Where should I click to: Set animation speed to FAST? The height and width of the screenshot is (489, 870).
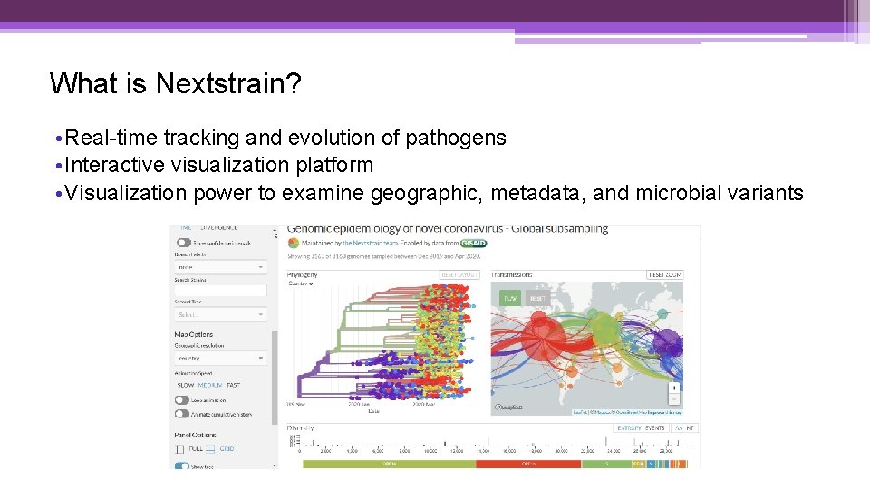[233, 385]
